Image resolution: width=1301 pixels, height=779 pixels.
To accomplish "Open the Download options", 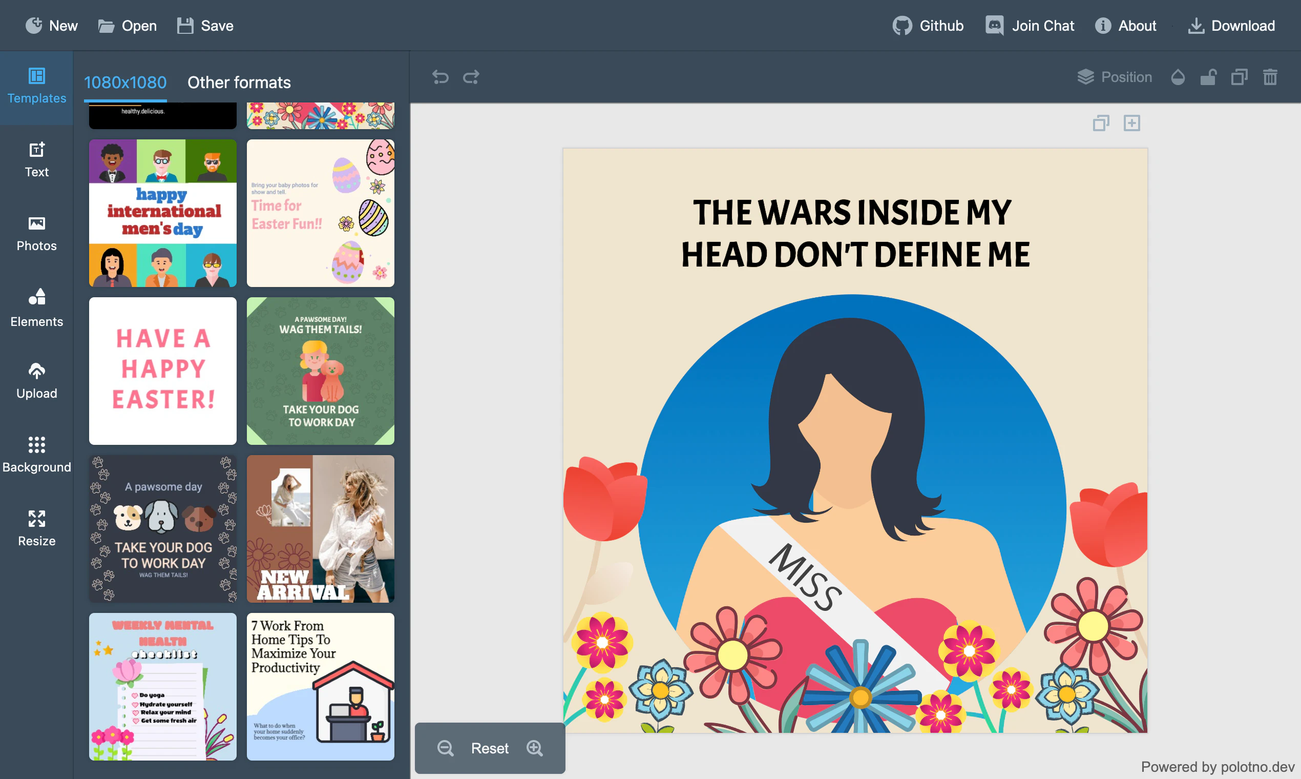I will (1231, 26).
